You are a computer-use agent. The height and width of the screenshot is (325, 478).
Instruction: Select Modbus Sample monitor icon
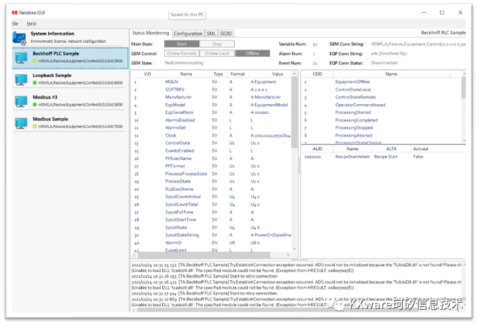pyautogui.click(x=21, y=124)
